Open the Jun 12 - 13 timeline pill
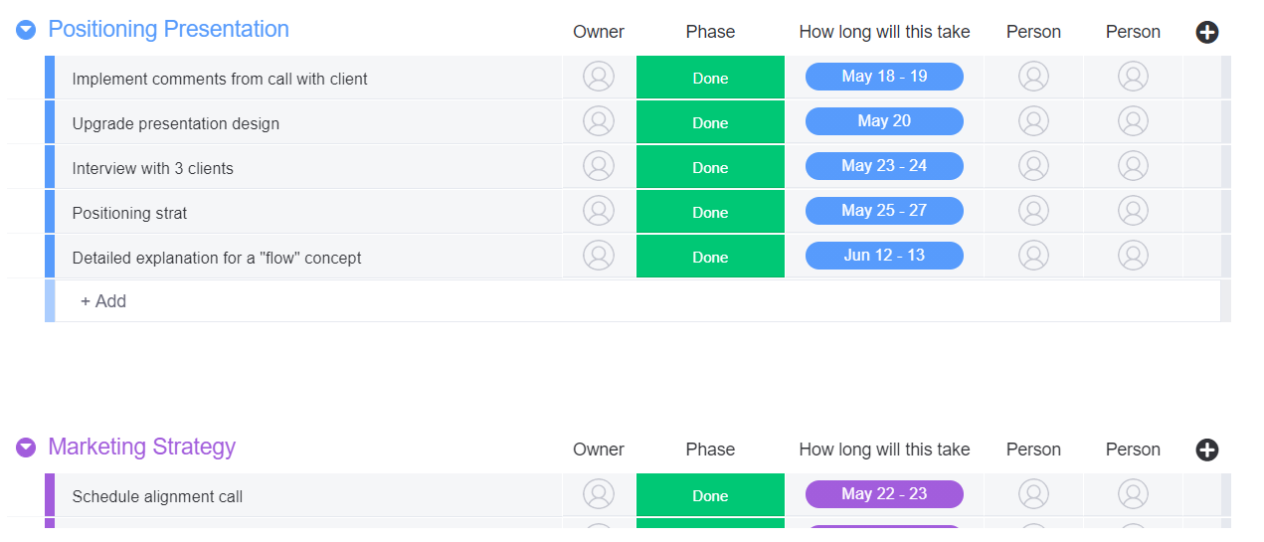This screenshot has height=542, width=1264. tap(884, 256)
